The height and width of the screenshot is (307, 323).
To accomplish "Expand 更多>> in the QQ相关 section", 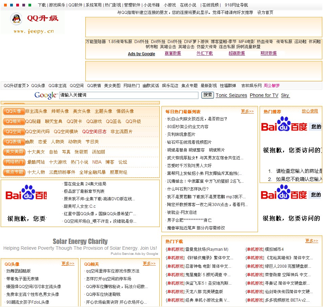I will pos(149,264).
